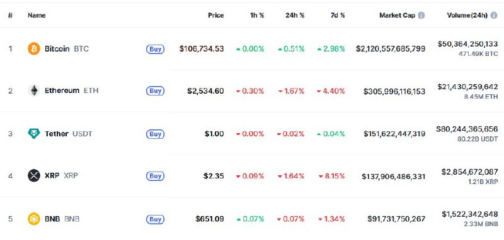Sort the table by Price column
This screenshot has width=504, height=240.
[x=215, y=15]
